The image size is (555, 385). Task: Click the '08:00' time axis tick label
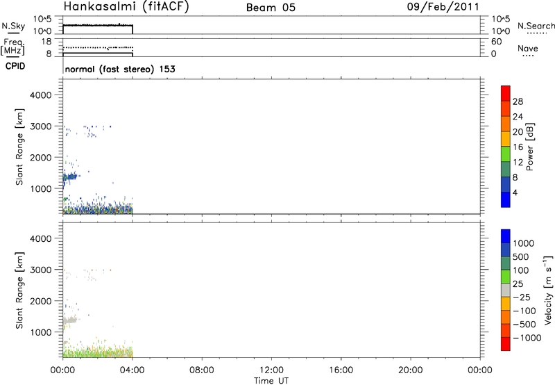pos(201,370)
